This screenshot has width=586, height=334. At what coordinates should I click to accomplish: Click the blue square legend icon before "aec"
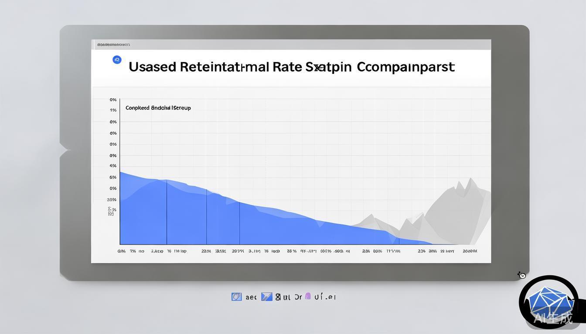pyautogui.click(x=236, y=297)
